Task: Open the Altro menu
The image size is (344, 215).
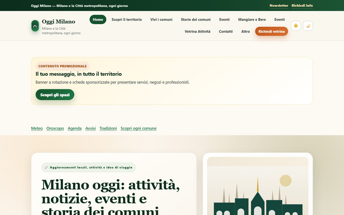Action: pos(245,32)
